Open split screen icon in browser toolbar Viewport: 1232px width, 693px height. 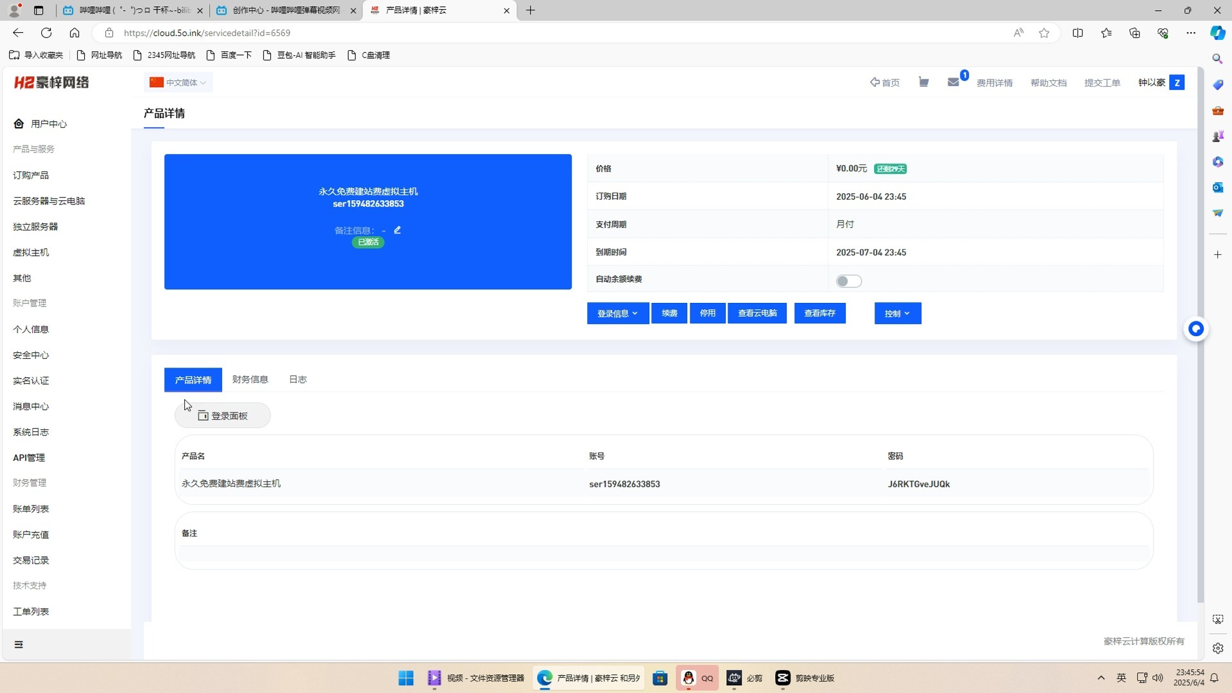[1078, 33]
